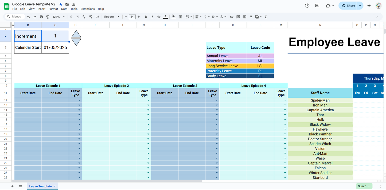
Task: Click the up triangle increment button
Action: coord(76,34)
